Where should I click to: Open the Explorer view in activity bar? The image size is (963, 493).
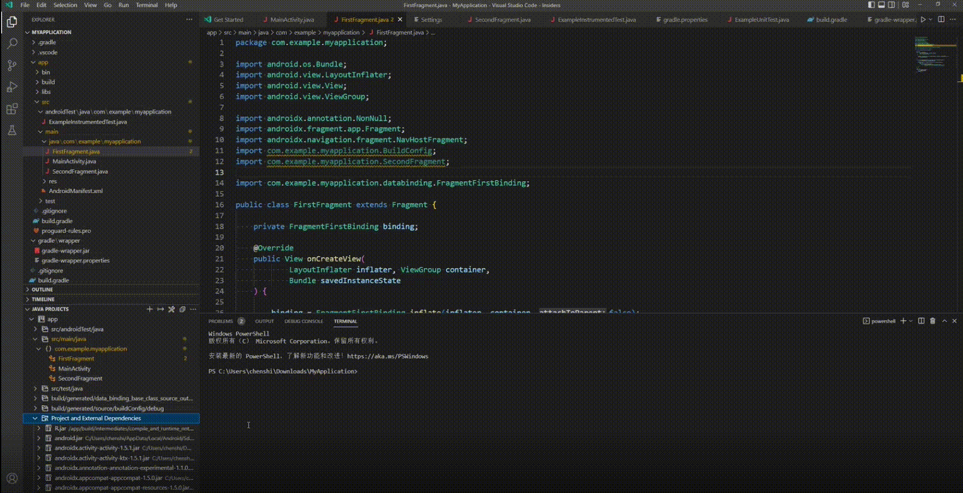coord(11,22)
